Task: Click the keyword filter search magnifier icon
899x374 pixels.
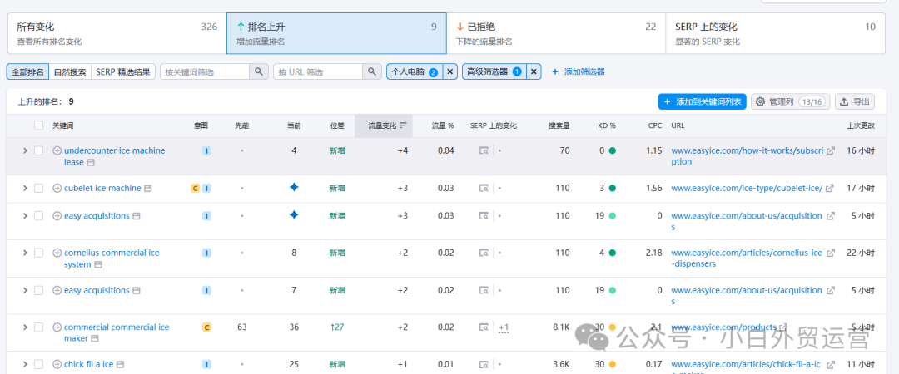Action: tap(259, 71)
